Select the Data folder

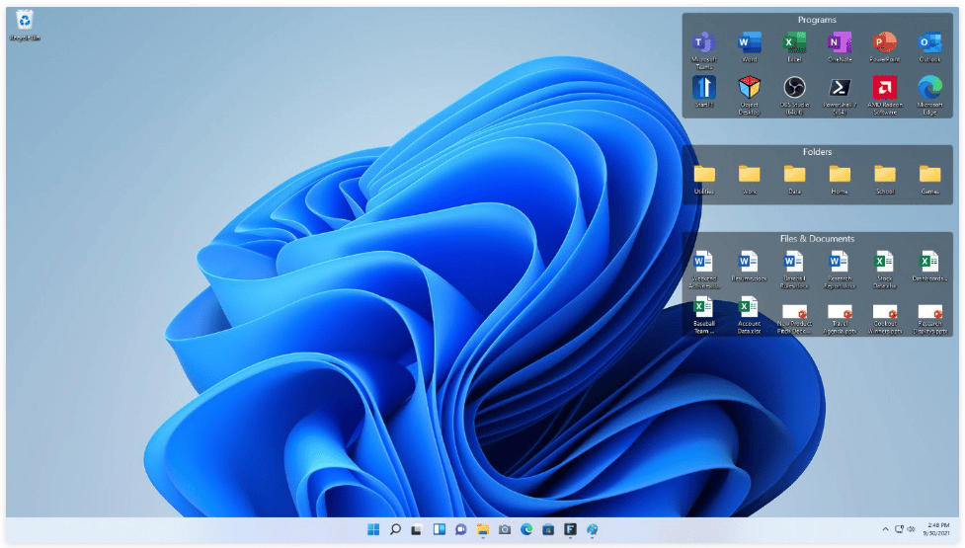click(x=794, y=180)
